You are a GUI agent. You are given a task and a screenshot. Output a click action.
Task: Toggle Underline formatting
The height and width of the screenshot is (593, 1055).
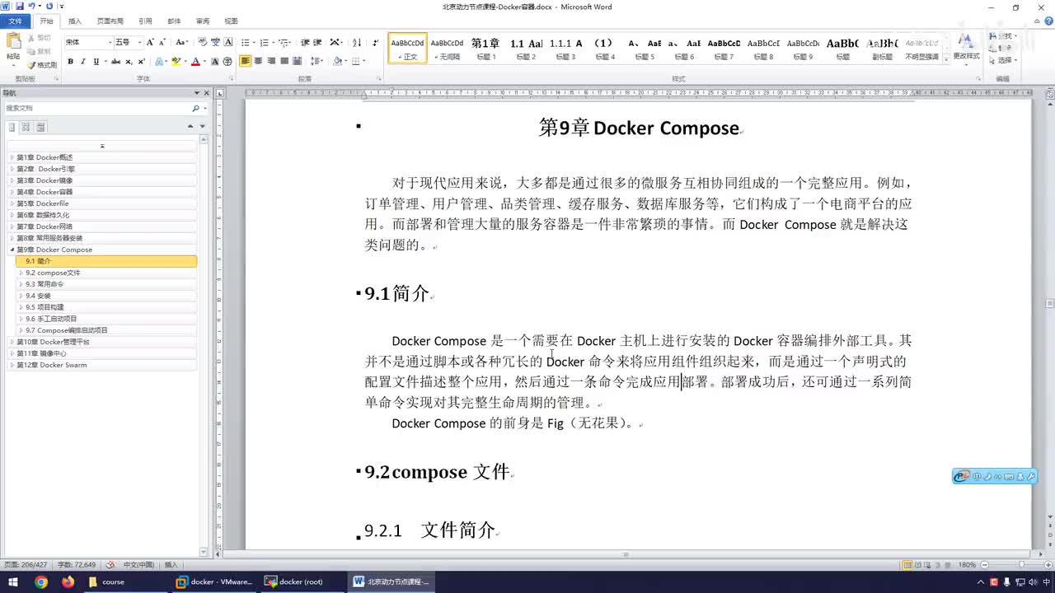pyautogui.click(x=96, y=62)
